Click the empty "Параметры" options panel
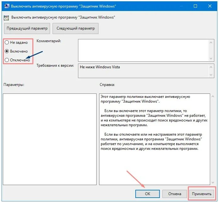Viewport: 219px width, 203px height. point(50,139)
